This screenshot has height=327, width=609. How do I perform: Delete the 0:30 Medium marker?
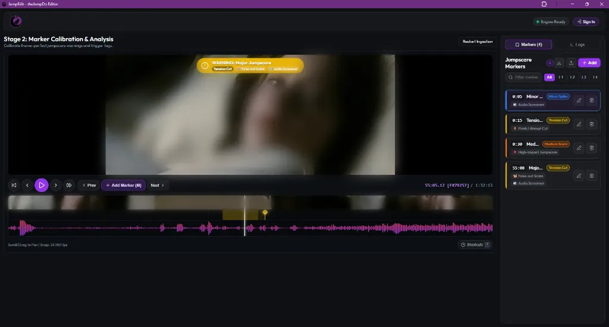point(592,148)
